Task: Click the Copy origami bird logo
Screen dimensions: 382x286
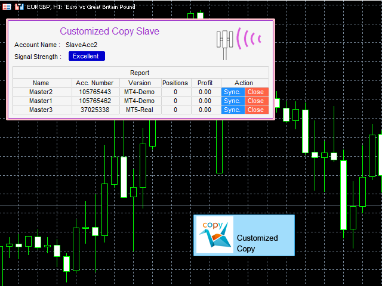Action: coord(215,235)
